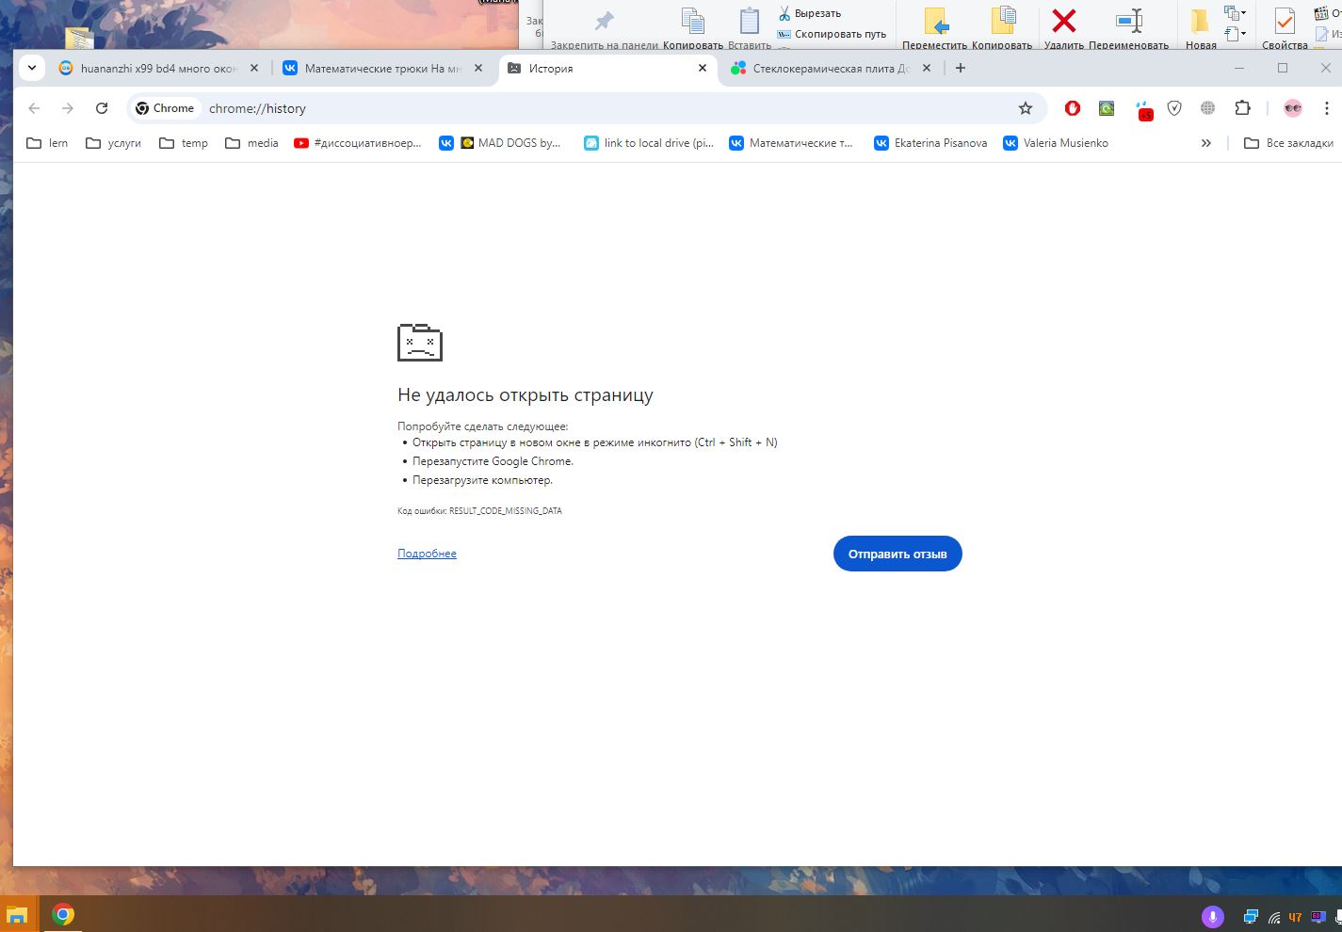Switch to the Стеклокерамическая плита tab
1342x932 pixels.
coord(832,68)
